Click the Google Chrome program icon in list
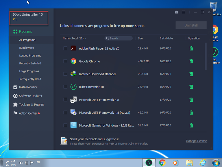This screenshot has height=167, width=222. [x=73, y=61]
